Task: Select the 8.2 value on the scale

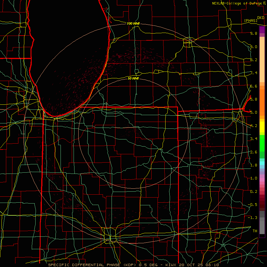Action: click(254, 60)
